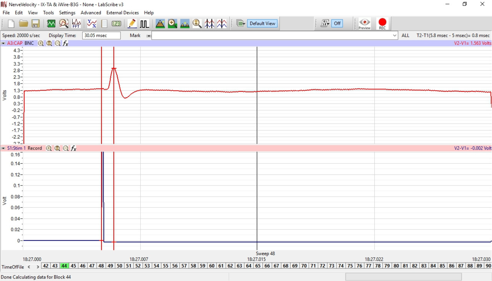This screenshot has width=492, height=281.
Task: Click the marks pencil icon
Action: point(132,24)
